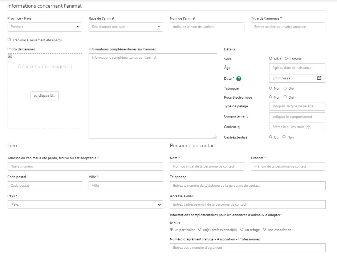337x256 pixels.
Task: Check 'L'animal à seulement été aperçu' checkbox
Action: pos(9,40)
